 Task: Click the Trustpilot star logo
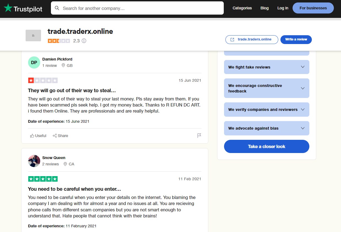point(9,9)
